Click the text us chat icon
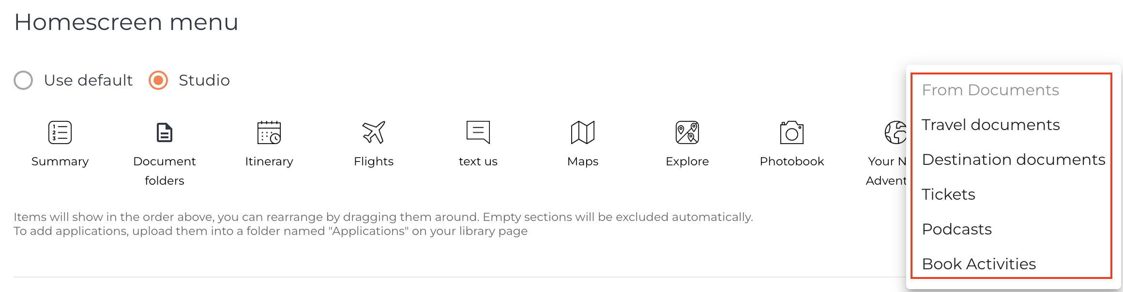Image resolution: width=1123 pixels, height=292 pixels. point(478,132)
